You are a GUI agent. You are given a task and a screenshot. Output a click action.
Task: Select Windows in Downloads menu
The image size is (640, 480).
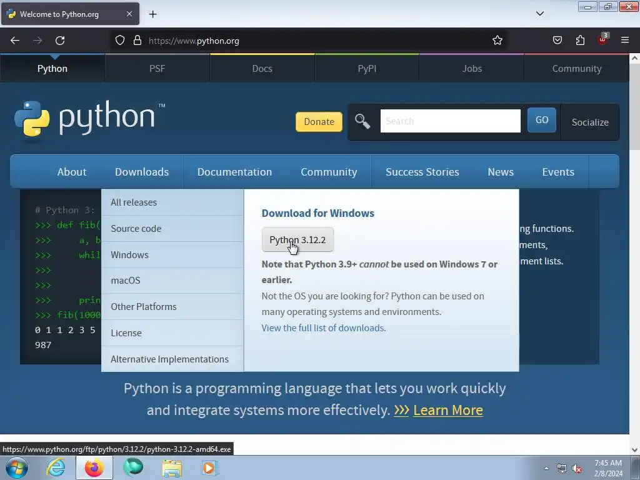172,255
